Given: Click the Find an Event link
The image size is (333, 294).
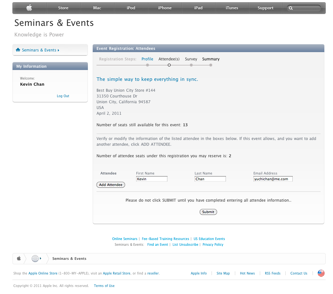Looking at the screenshot, I should point(158,244).
